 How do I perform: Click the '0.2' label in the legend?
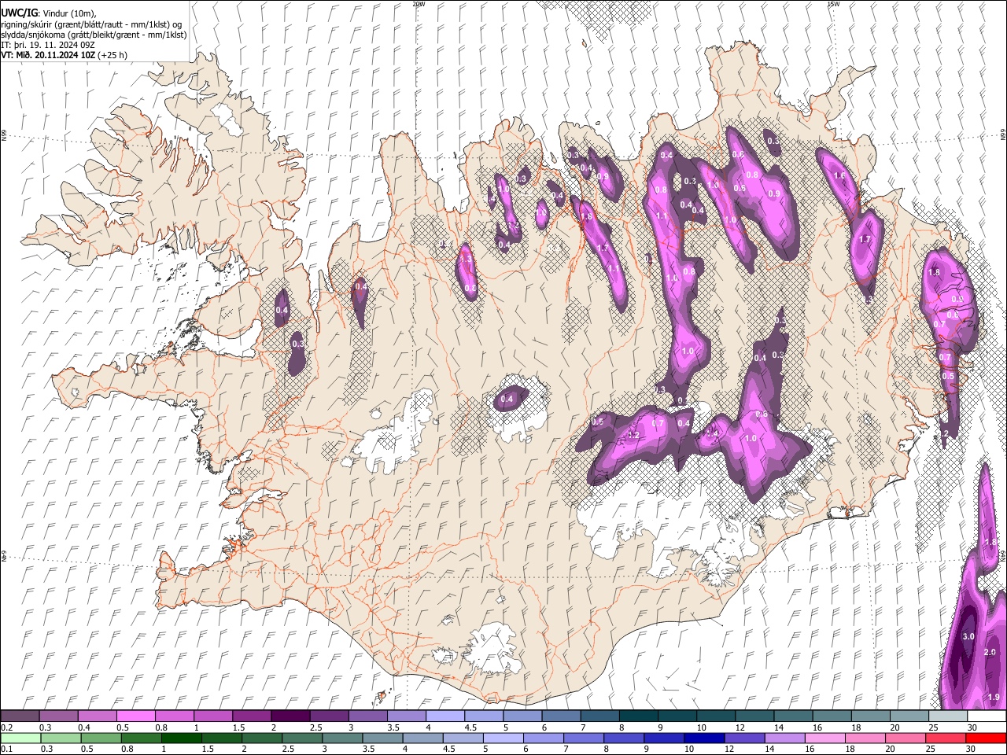tap(6, 727)
